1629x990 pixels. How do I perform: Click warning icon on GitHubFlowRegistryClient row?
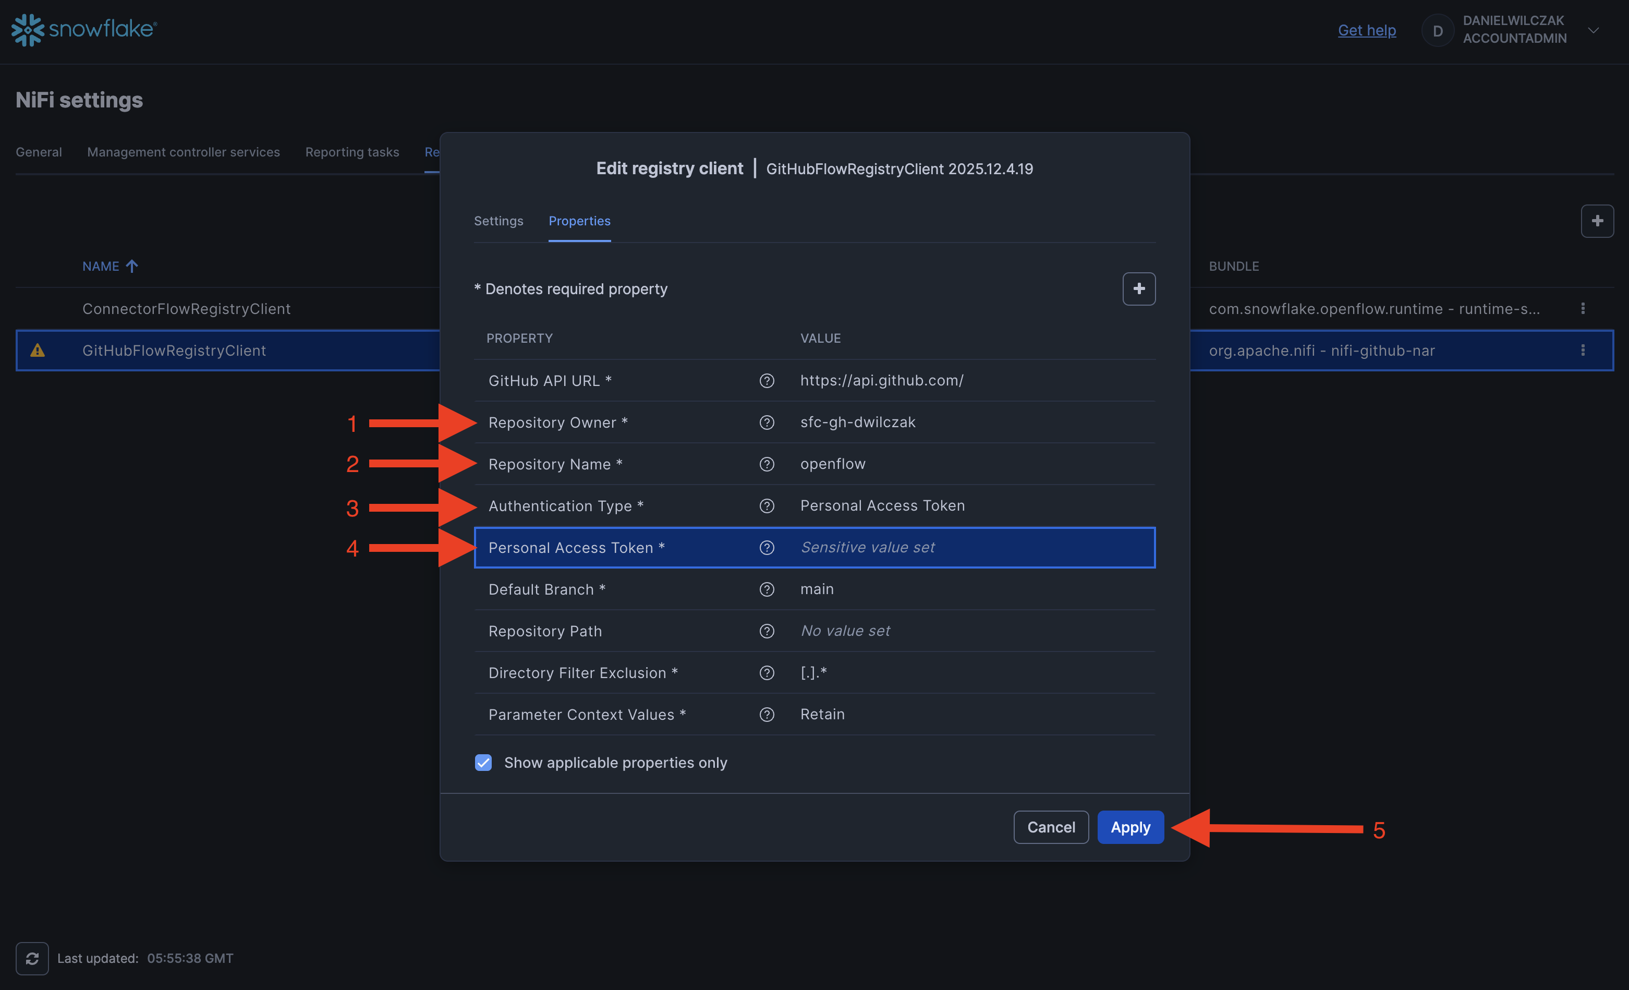pyautogui.click(x=38, y=351)
